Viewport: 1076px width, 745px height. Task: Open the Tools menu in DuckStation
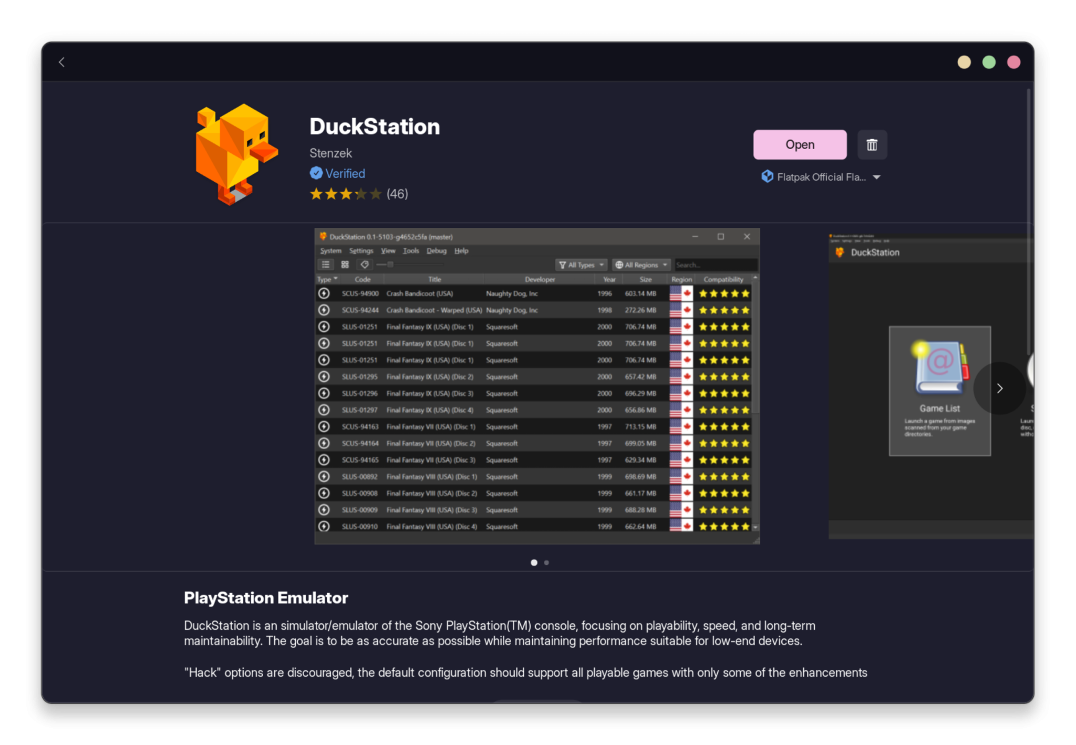click(411, 250)
